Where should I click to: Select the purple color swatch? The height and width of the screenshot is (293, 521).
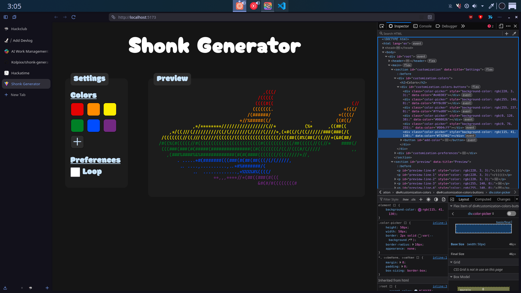click(x=110, y=126)
